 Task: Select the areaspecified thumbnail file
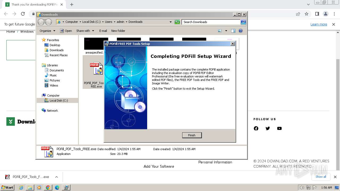coord(94,46)
